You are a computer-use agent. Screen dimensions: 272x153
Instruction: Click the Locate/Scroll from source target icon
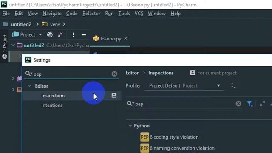50,35
